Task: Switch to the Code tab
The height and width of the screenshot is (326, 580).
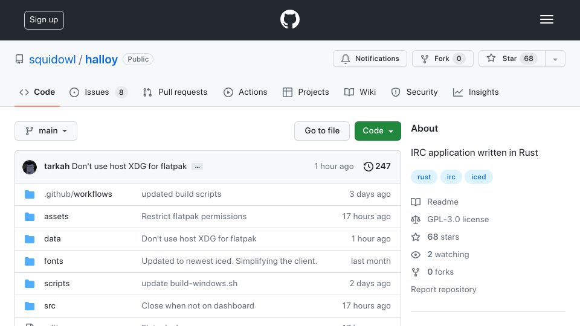Action: (37, 92)
